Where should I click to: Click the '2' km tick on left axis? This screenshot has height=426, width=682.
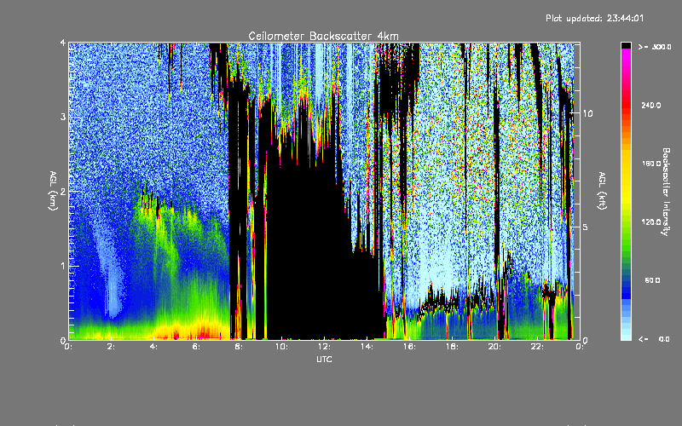click(x=63, y=191)
